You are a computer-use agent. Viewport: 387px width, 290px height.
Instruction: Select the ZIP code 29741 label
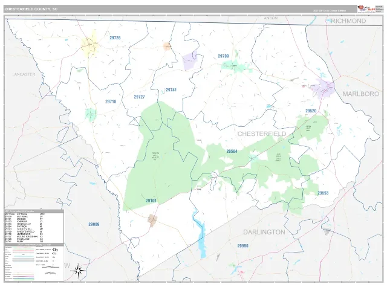(171, 90)
